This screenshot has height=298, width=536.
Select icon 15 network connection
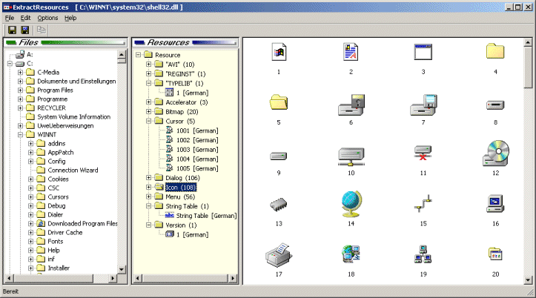423,204
